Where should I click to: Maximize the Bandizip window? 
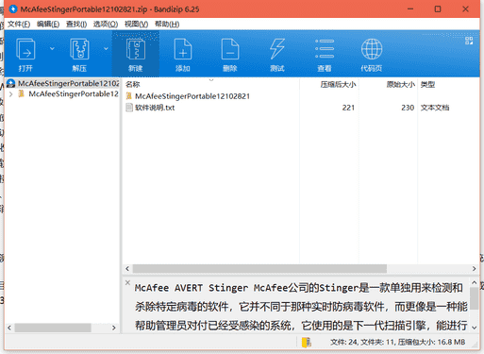[438, 9]
